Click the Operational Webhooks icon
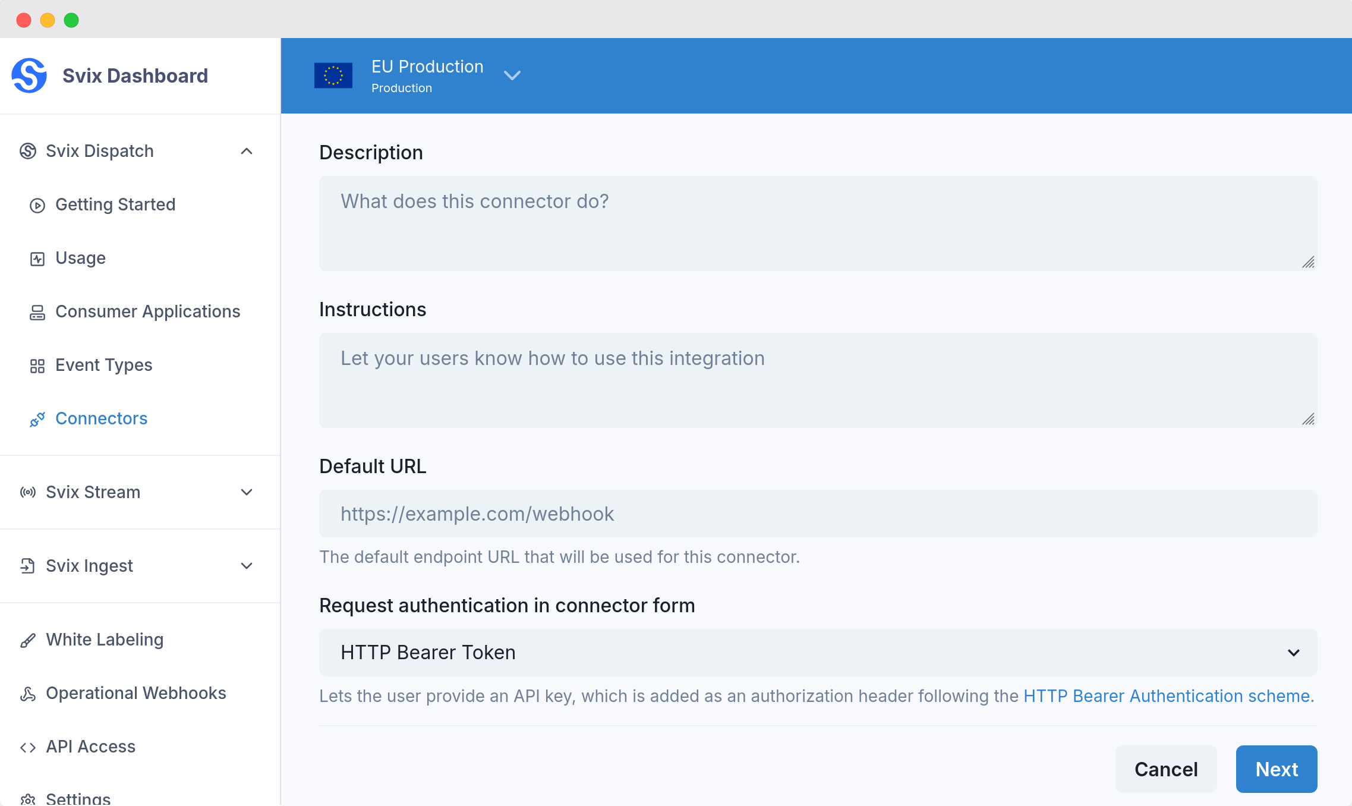This screenshot has height=806, width=1352. [x=28, y=694]
